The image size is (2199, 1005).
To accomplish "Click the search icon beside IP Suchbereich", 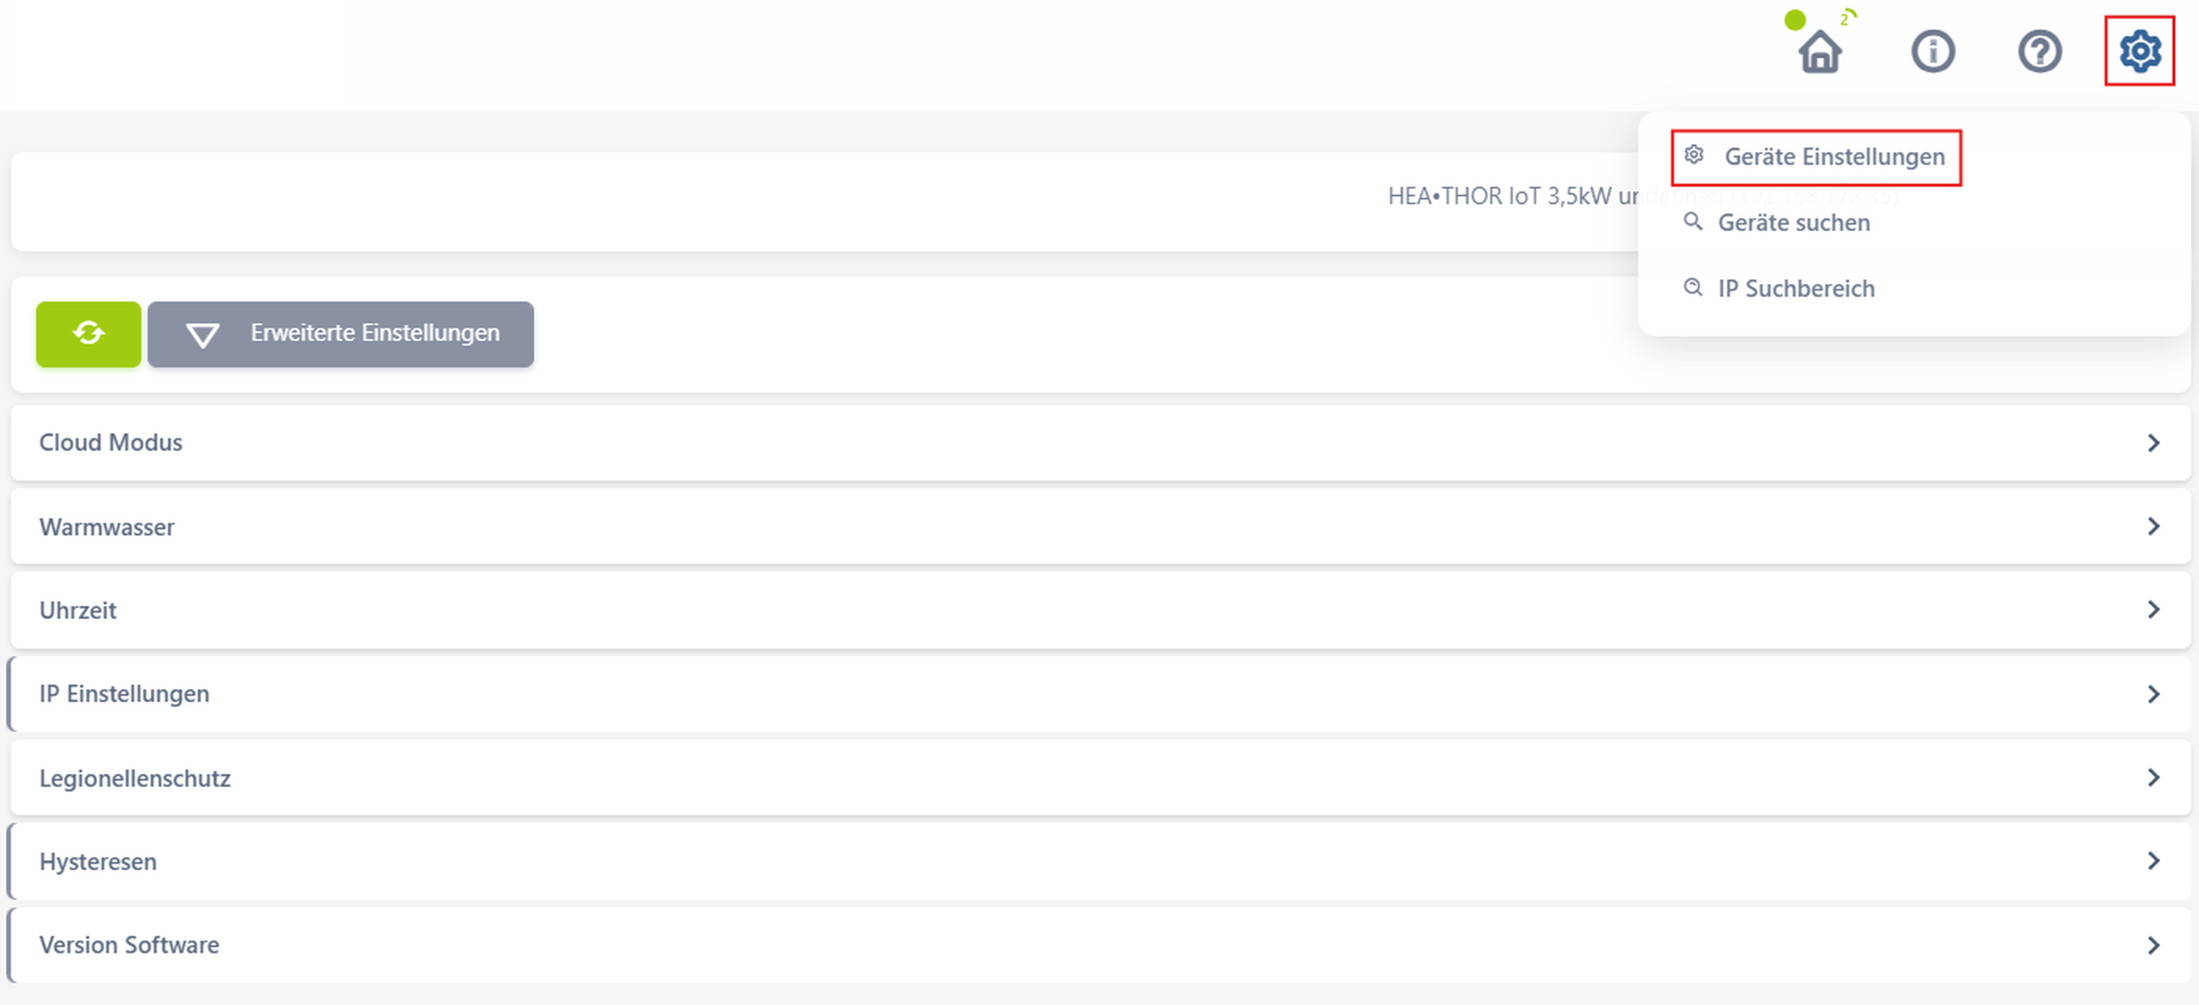I will (1692, 287).
